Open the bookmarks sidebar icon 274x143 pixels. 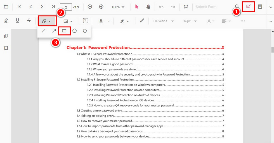point(6,48)
